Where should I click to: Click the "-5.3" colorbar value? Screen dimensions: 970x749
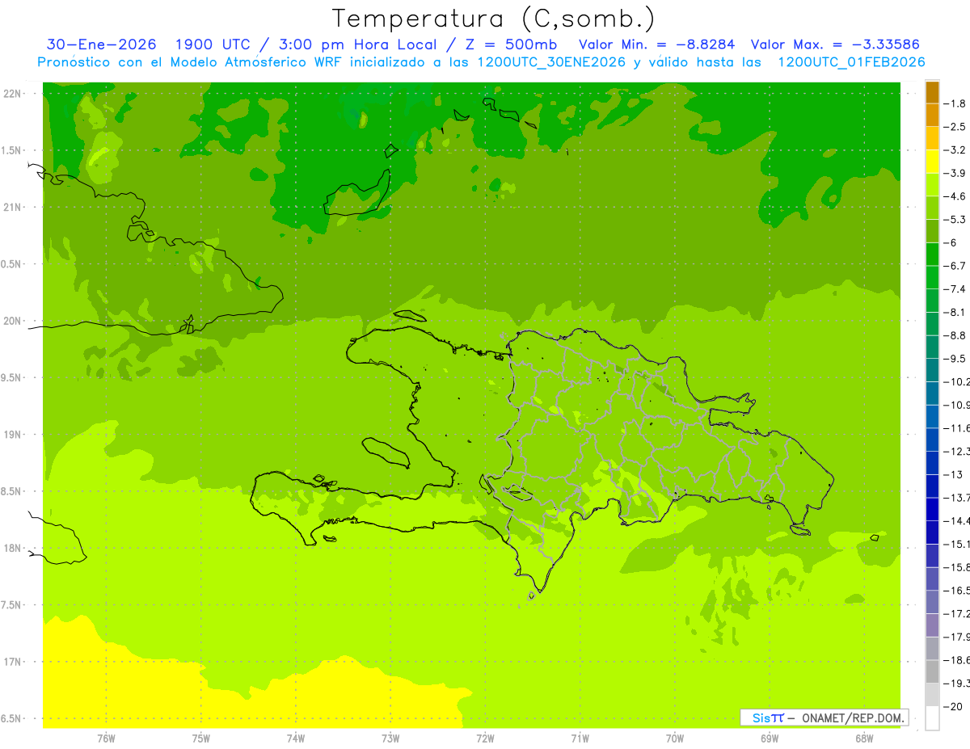pos(956,219)
